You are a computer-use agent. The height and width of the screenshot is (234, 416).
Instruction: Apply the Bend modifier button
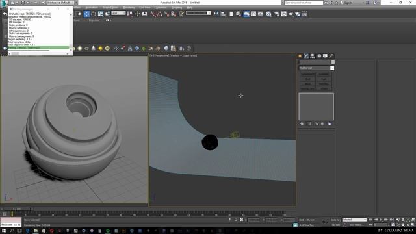[307, 84]
